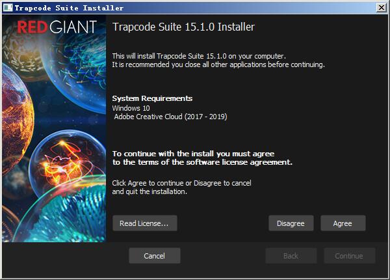The height and width of the screenshot is (280, 390).
Task: Click the 'System Requirements' heading
Action: (x=152, y=98)
